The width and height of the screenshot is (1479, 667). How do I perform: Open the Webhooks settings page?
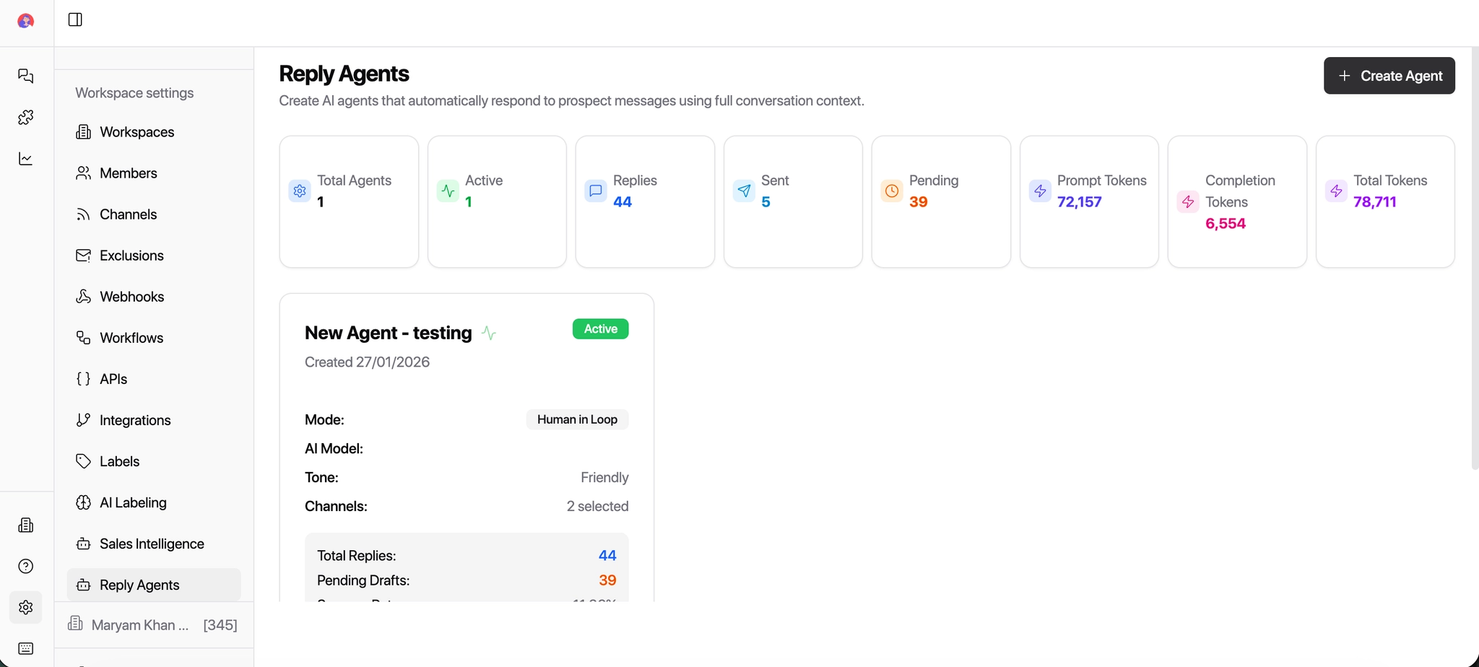pos(131,297)
